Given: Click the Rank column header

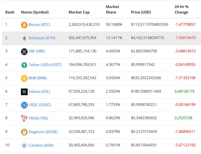Looking at the screenshot, I should (x=10, y=12).
